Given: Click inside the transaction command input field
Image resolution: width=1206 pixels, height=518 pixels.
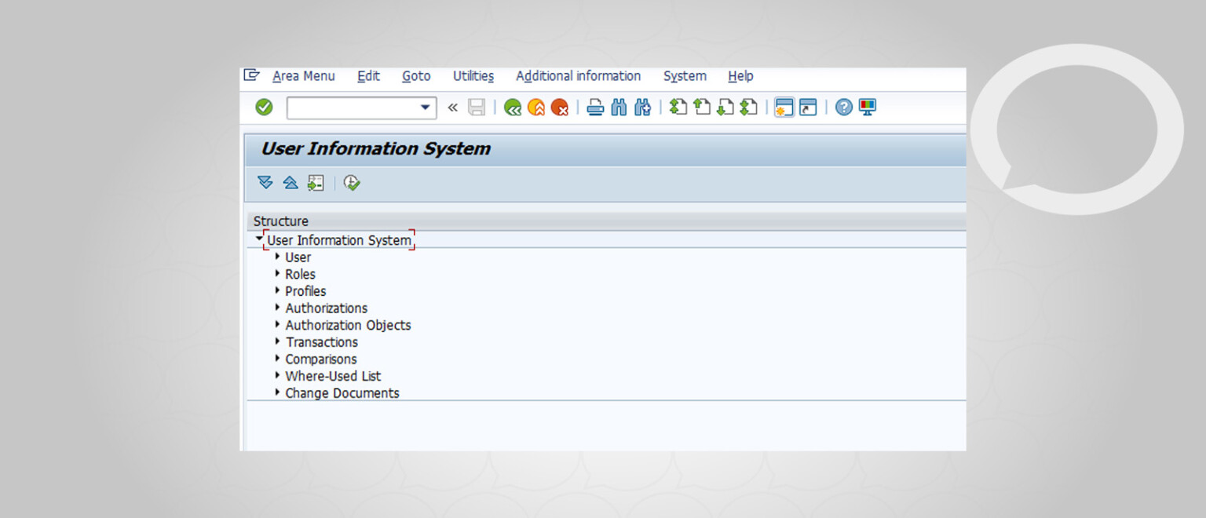Looking at the screenshot, I should tap(352, 108).
